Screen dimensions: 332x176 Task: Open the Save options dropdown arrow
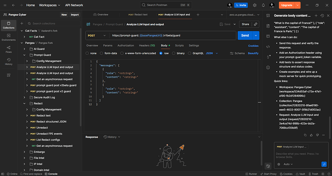[235, 25]
